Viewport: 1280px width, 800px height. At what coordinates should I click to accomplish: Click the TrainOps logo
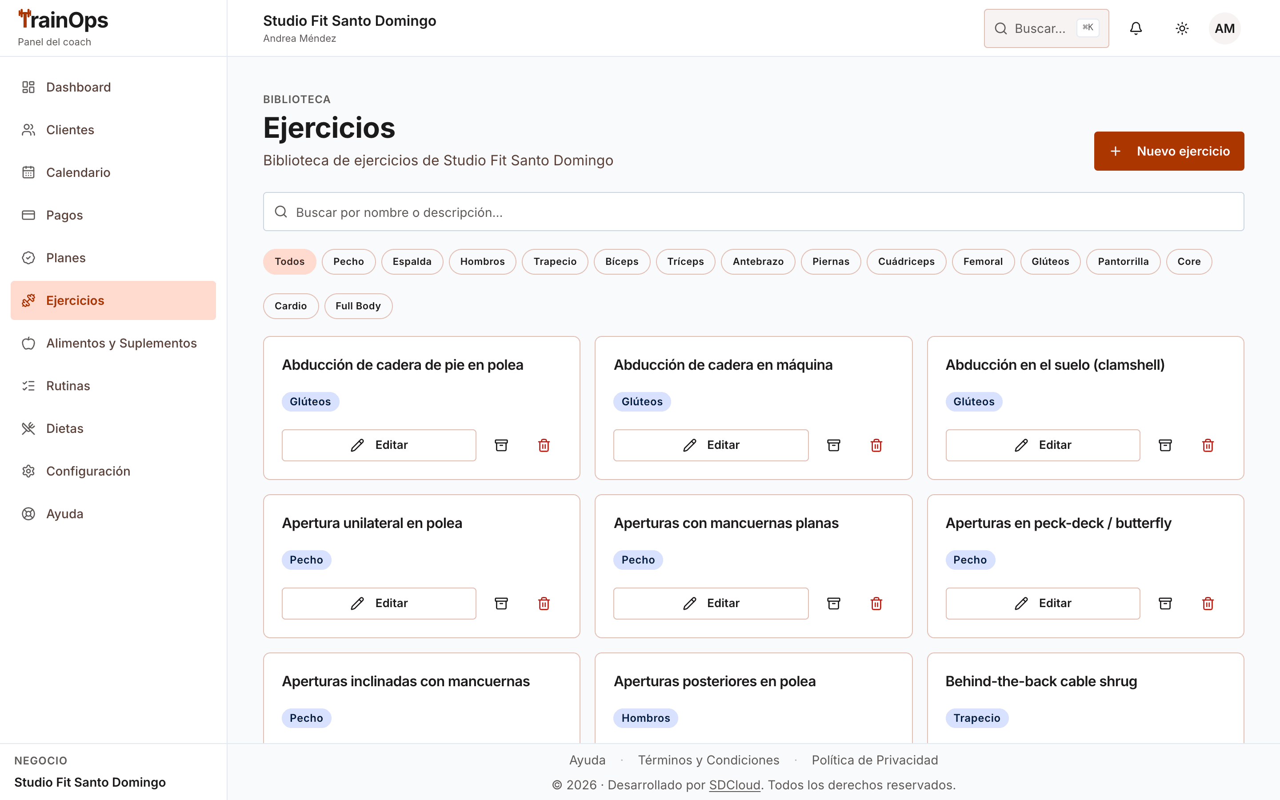tap(63, 20)
